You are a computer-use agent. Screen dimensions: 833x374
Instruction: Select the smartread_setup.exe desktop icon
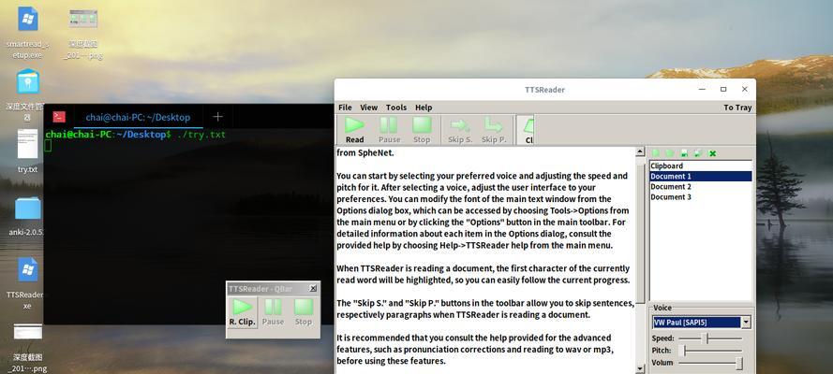[27, 33]
